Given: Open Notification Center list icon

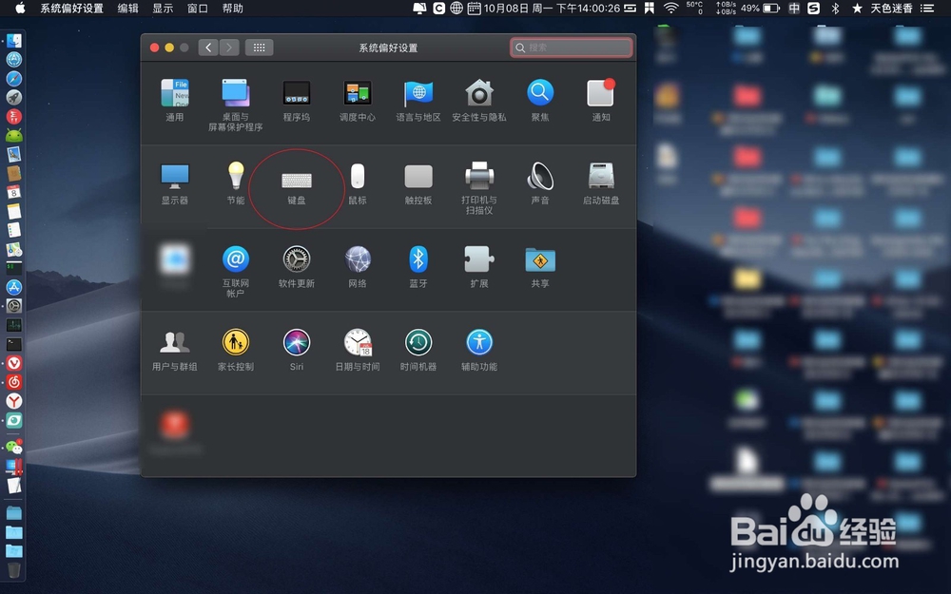Looking at the screenshot, I should click(x=926, y=8).
